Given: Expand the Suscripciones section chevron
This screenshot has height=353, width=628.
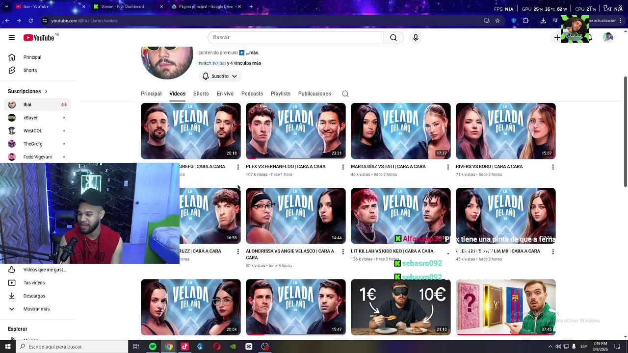Looking at the screenshot, I should click(46, 92).
